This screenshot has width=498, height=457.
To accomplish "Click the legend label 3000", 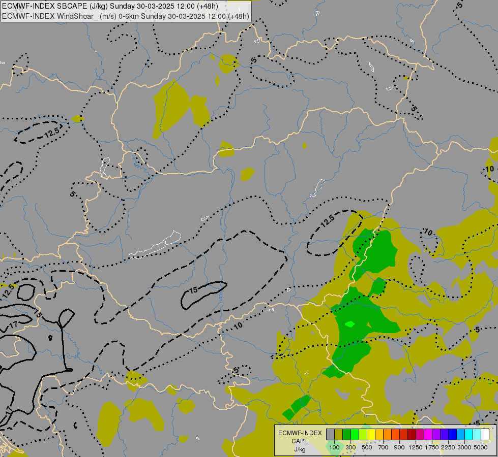I will tap(464, 447).
